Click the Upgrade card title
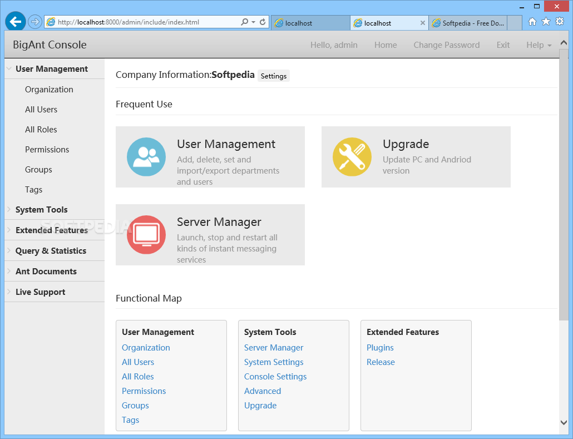This screenshot has width=573, height=439. [406, 144]
